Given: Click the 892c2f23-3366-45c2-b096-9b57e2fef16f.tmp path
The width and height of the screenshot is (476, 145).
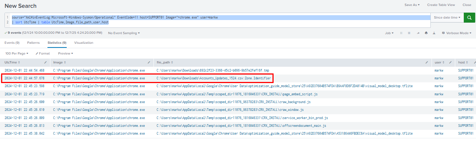Looking at the screenshot, I should pos(213,70).
